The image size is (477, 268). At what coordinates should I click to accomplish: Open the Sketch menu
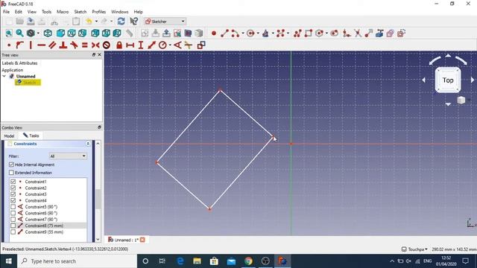coord(80,12)
